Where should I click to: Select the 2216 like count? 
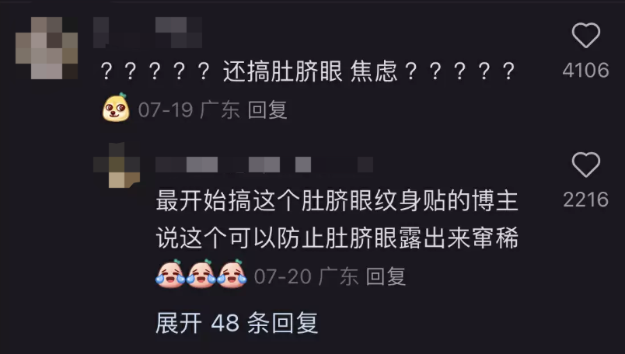tap(585, 200)
